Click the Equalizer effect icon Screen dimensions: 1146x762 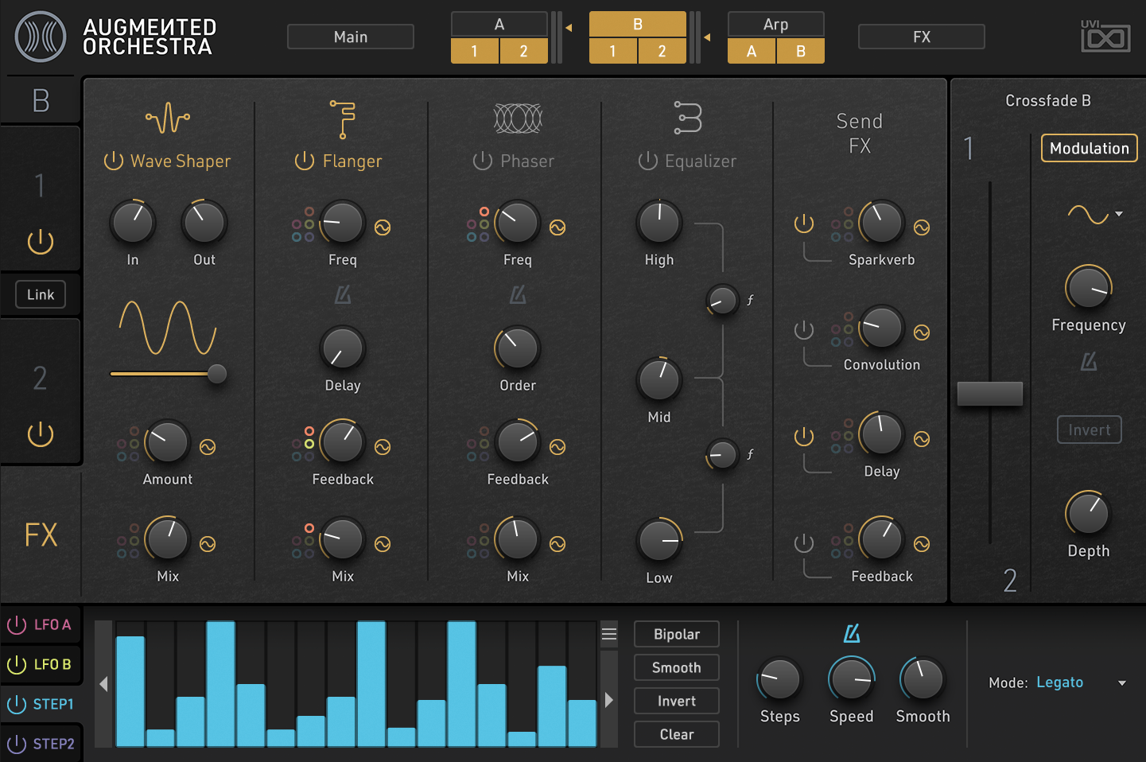(x=688, y=118)
